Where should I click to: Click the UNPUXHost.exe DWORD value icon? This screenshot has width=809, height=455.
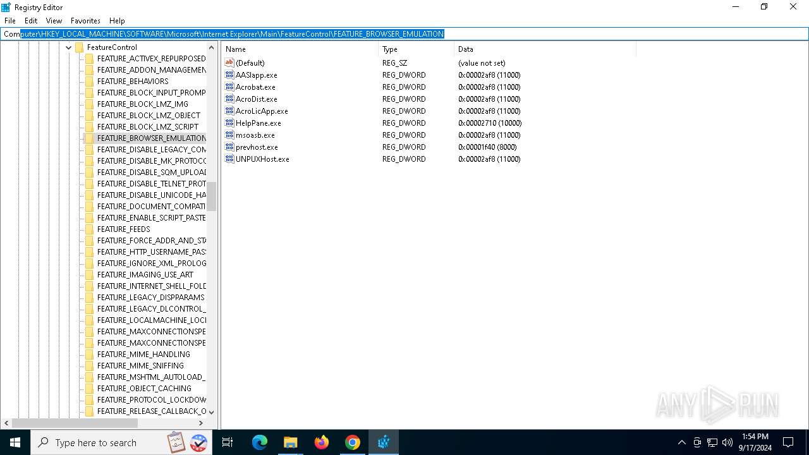pos(229,159)
